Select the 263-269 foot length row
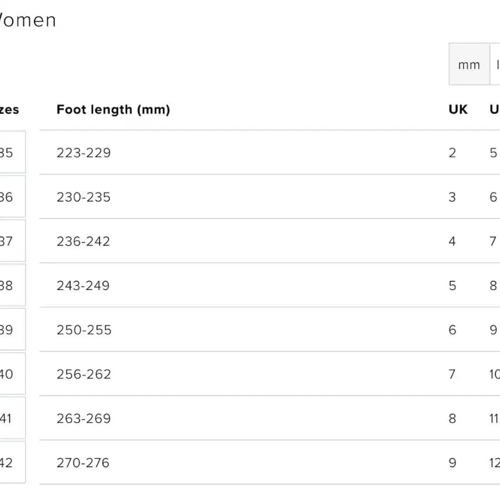The width and height of the screenshot is (500, 500). [83, 418]
